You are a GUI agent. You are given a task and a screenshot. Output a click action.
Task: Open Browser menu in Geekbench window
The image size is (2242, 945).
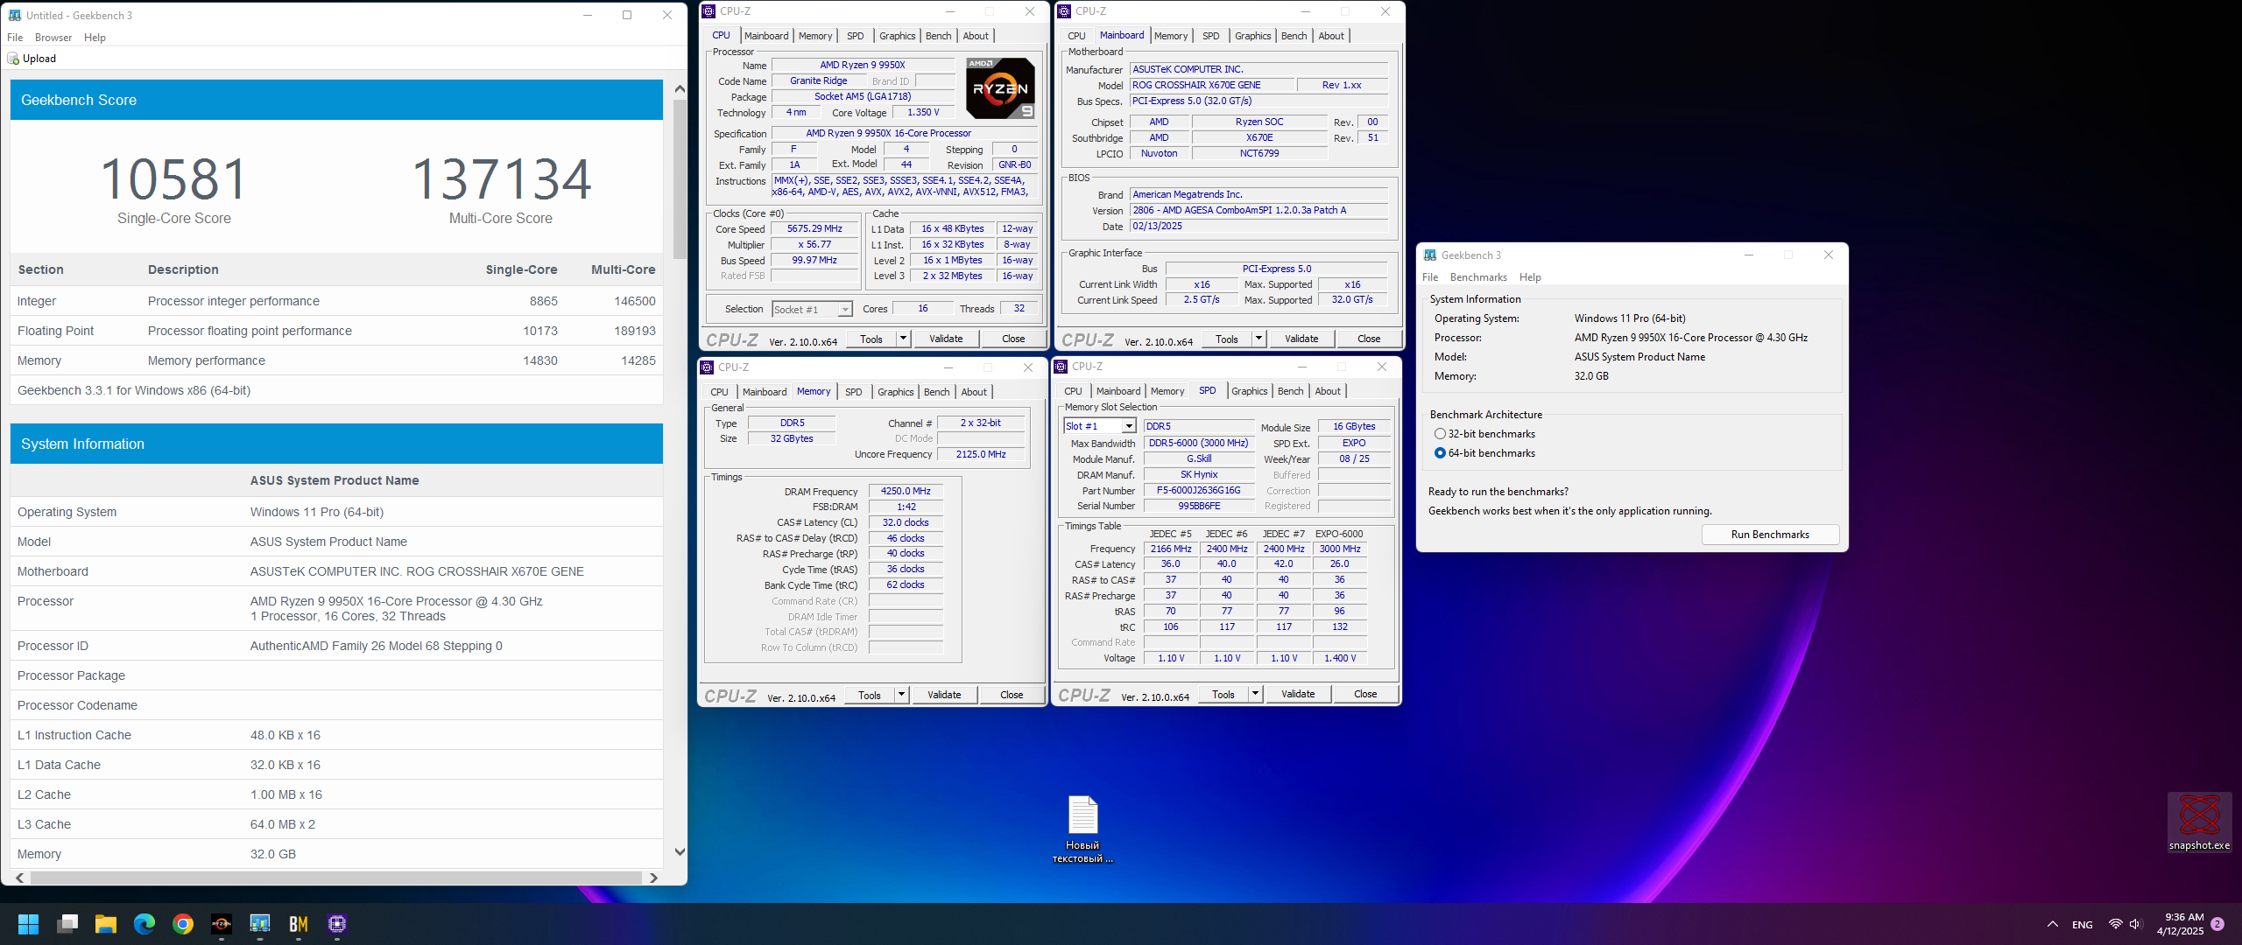coord(53,38)
